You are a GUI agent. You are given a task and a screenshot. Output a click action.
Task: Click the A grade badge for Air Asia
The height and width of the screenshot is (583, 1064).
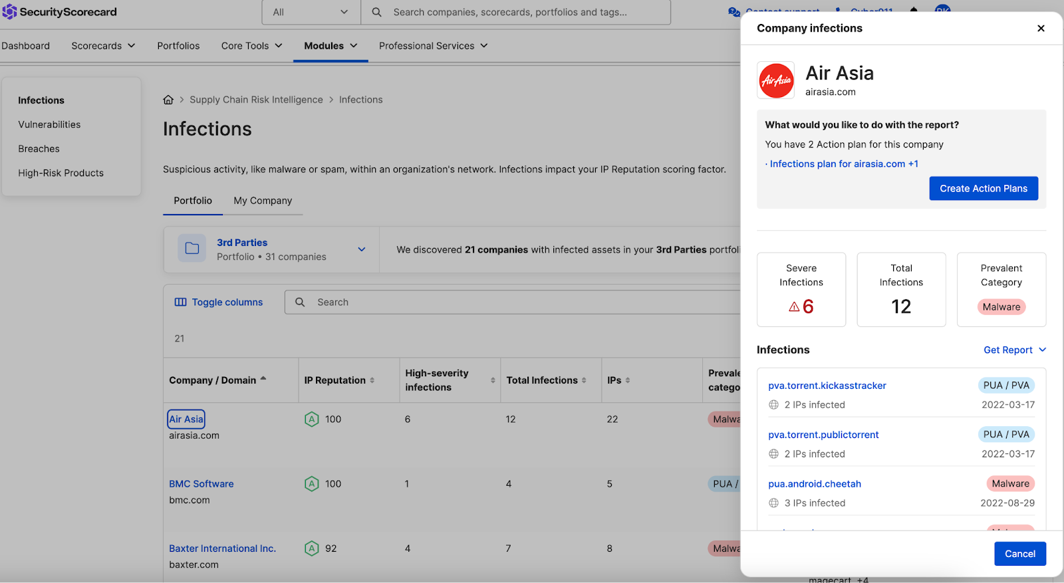[x=312, y=419]
